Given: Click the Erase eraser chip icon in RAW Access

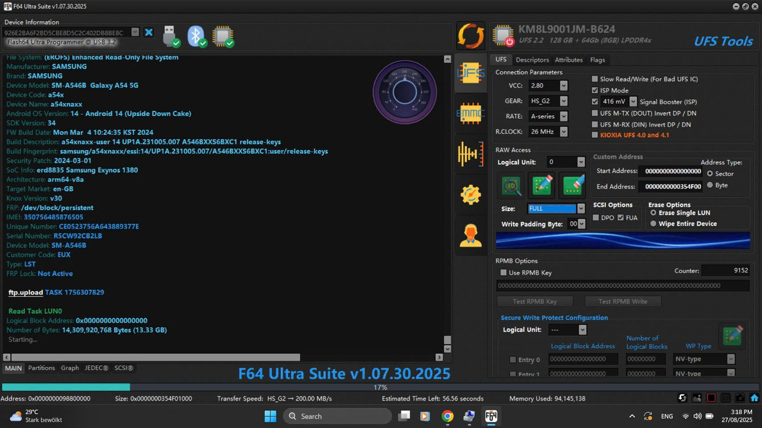Looking at the screenshot, I should pyautogui.click(x=572, y=185).
